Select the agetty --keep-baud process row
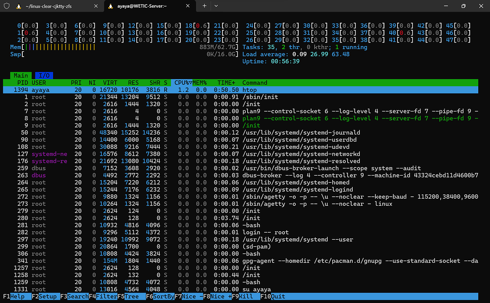Viewport: 490px width, 303px height. click(x=241, y=197)
